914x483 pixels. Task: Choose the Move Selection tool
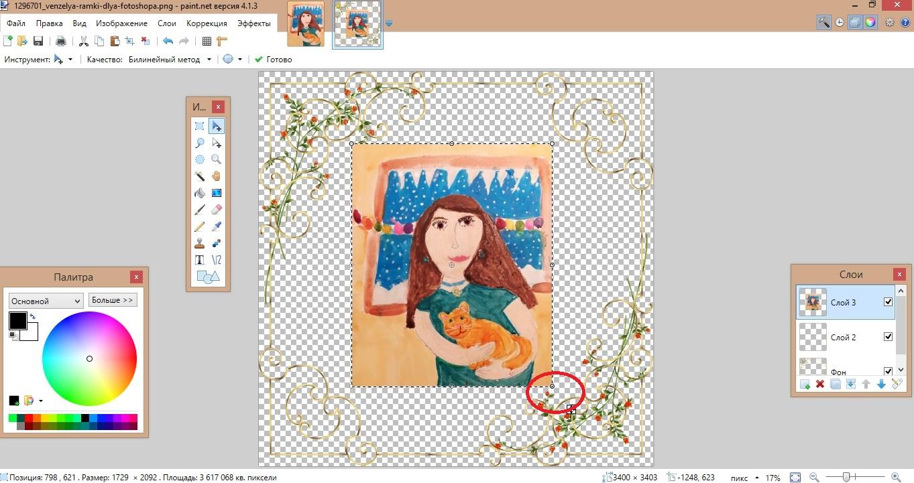click(x=216, y=143)
